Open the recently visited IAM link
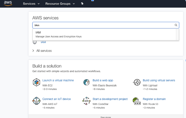Screen dimensions: 186x118 coord(43,42)
